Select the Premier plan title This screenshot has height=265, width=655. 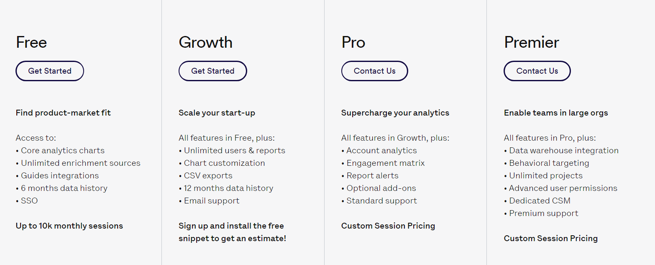[531, 42]
